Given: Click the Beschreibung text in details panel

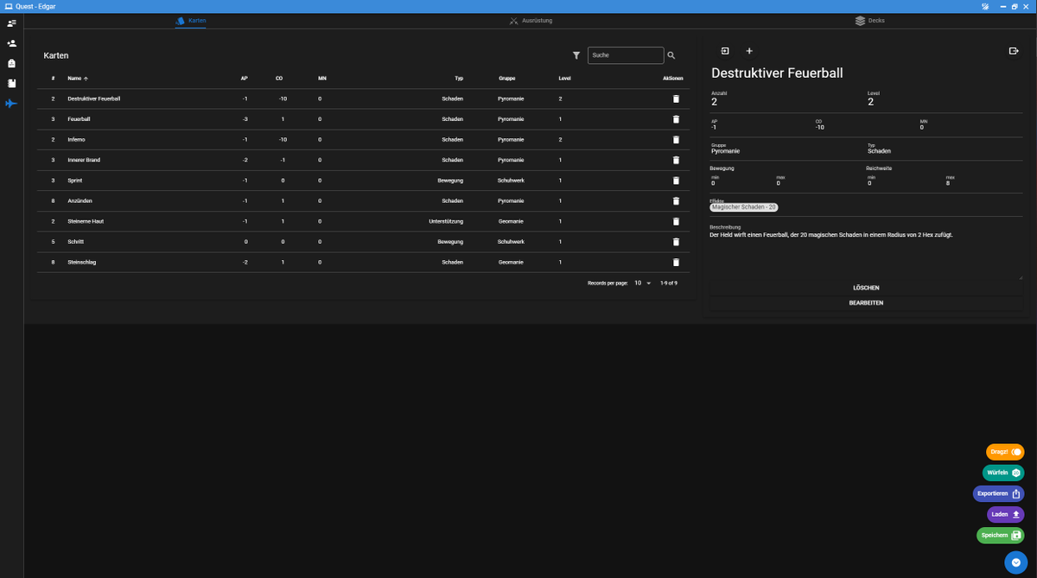Looking at the screenshot, I should click(x=831, y=235).
